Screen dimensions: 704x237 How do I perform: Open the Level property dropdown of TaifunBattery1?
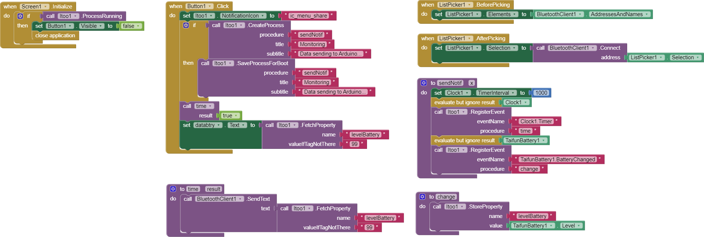(571, 226)
